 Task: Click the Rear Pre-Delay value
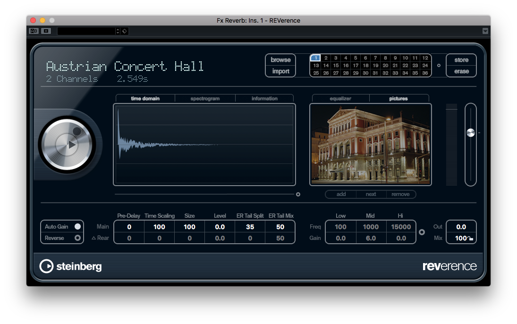pos(129,238)
